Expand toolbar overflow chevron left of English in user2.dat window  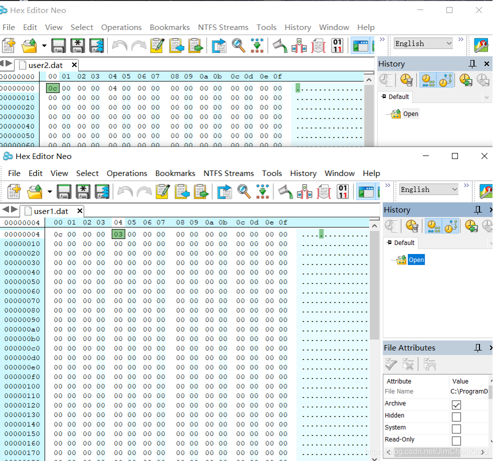382,39
